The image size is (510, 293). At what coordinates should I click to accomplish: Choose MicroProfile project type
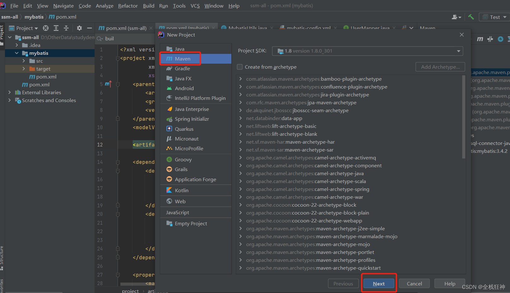[x=196, y=148]
